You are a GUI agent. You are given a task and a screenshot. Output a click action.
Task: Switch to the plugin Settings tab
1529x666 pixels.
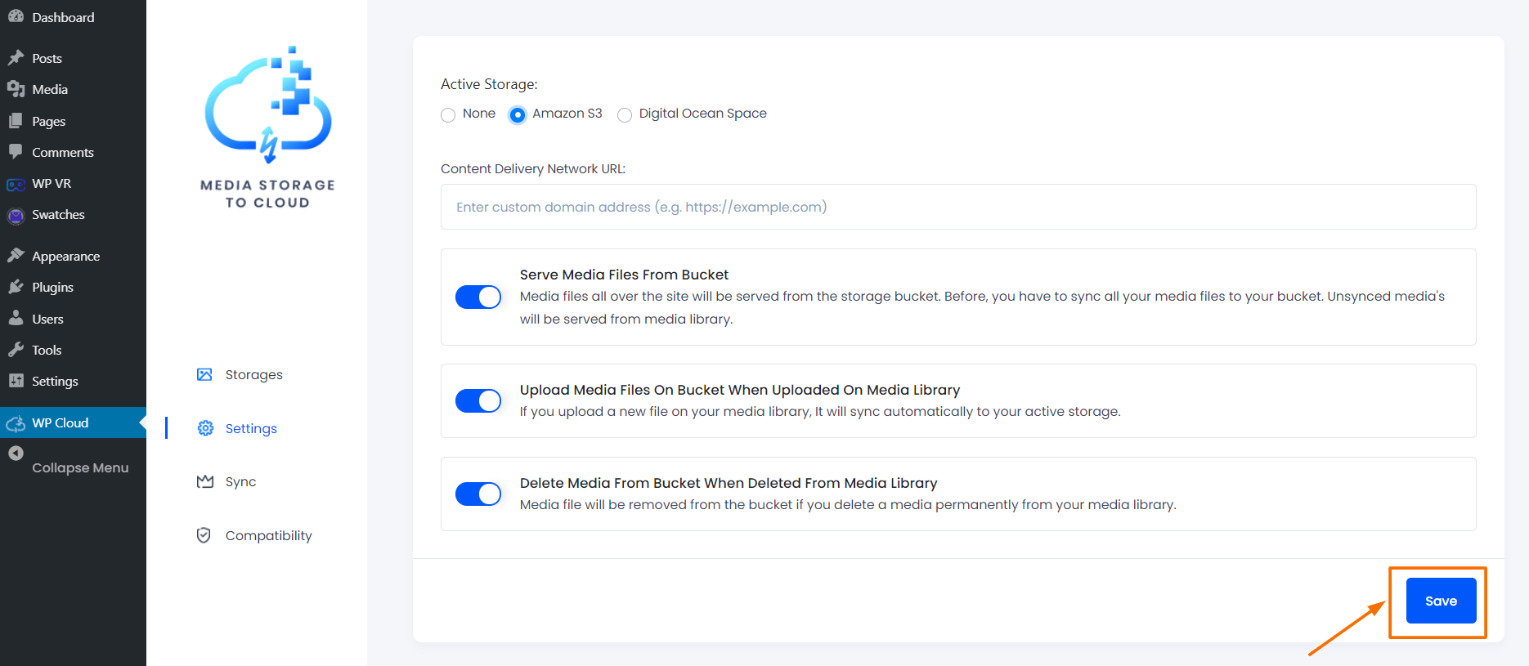click(251, 428)
